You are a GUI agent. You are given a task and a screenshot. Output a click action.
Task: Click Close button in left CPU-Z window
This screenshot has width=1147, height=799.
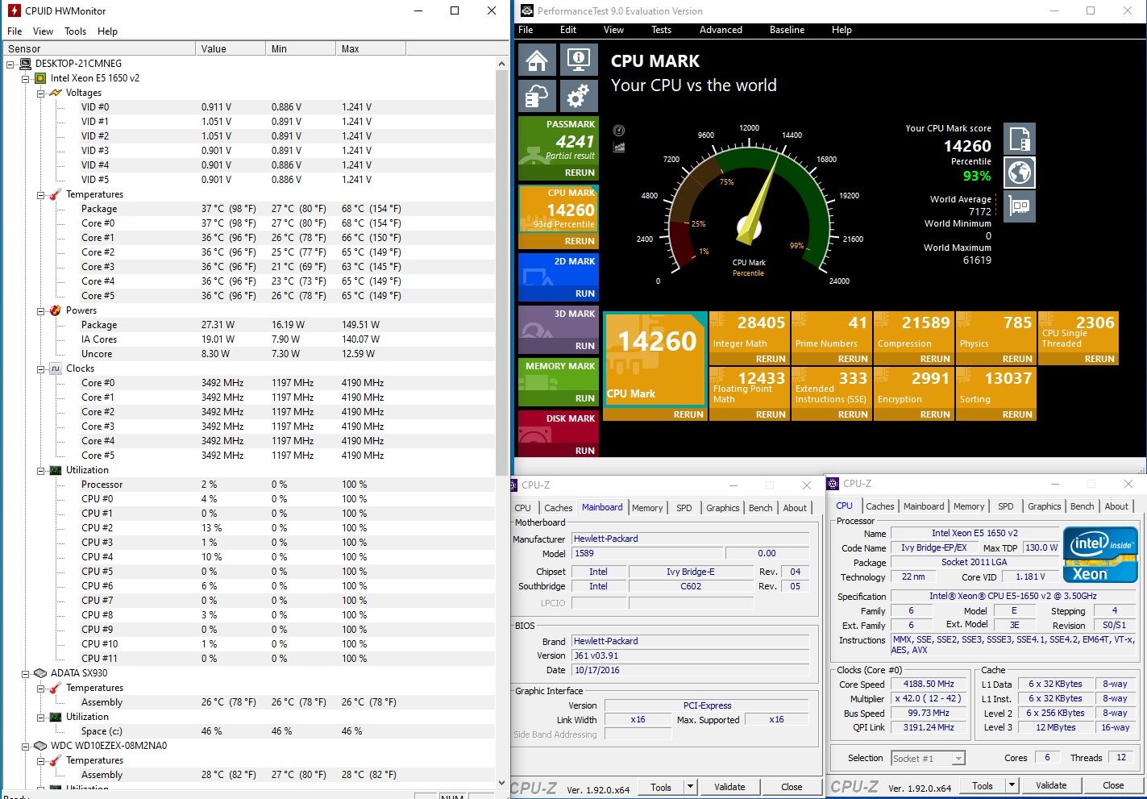(x=792, y=787)
